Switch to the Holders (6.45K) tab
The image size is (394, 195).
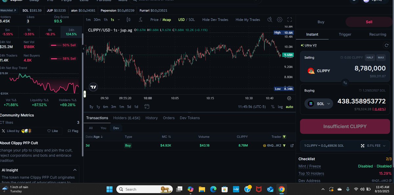coord(127,118)
